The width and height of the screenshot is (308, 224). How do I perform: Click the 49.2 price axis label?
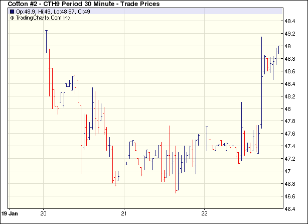coord(290,34)
